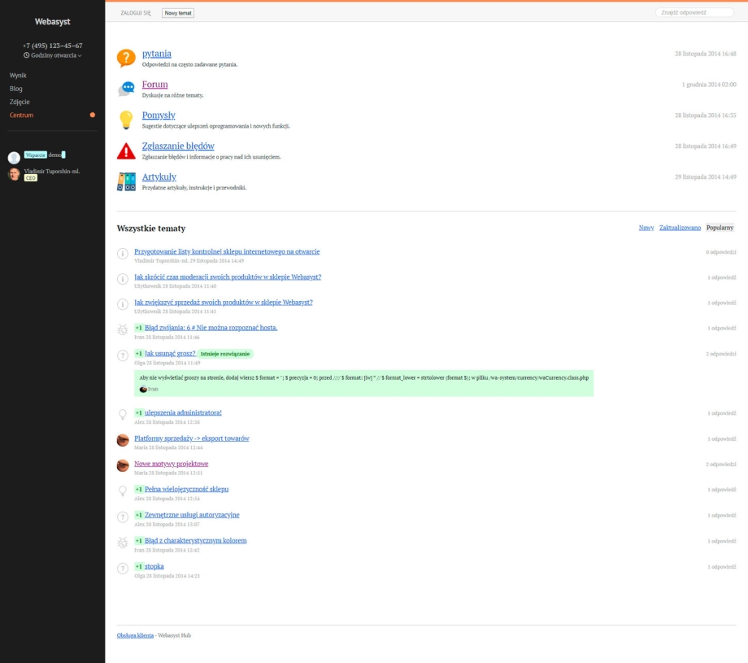Switch to the Zaktualizowano topics tab

tap(680, 228)
